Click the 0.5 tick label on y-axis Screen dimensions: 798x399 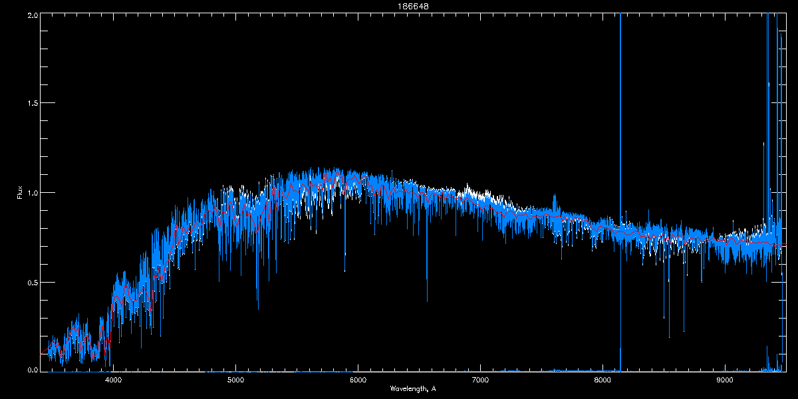coord(31,282)
